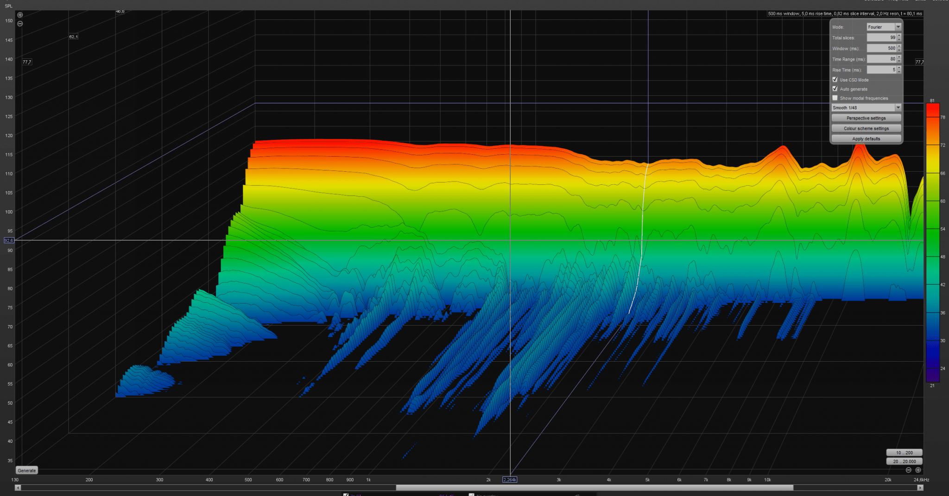
Task: Disable Use CSD Mode checkbox
Action: [x=835, y=80]
